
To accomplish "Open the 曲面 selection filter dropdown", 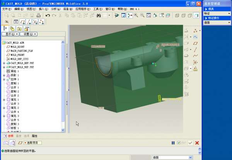I will coord(172,157).
